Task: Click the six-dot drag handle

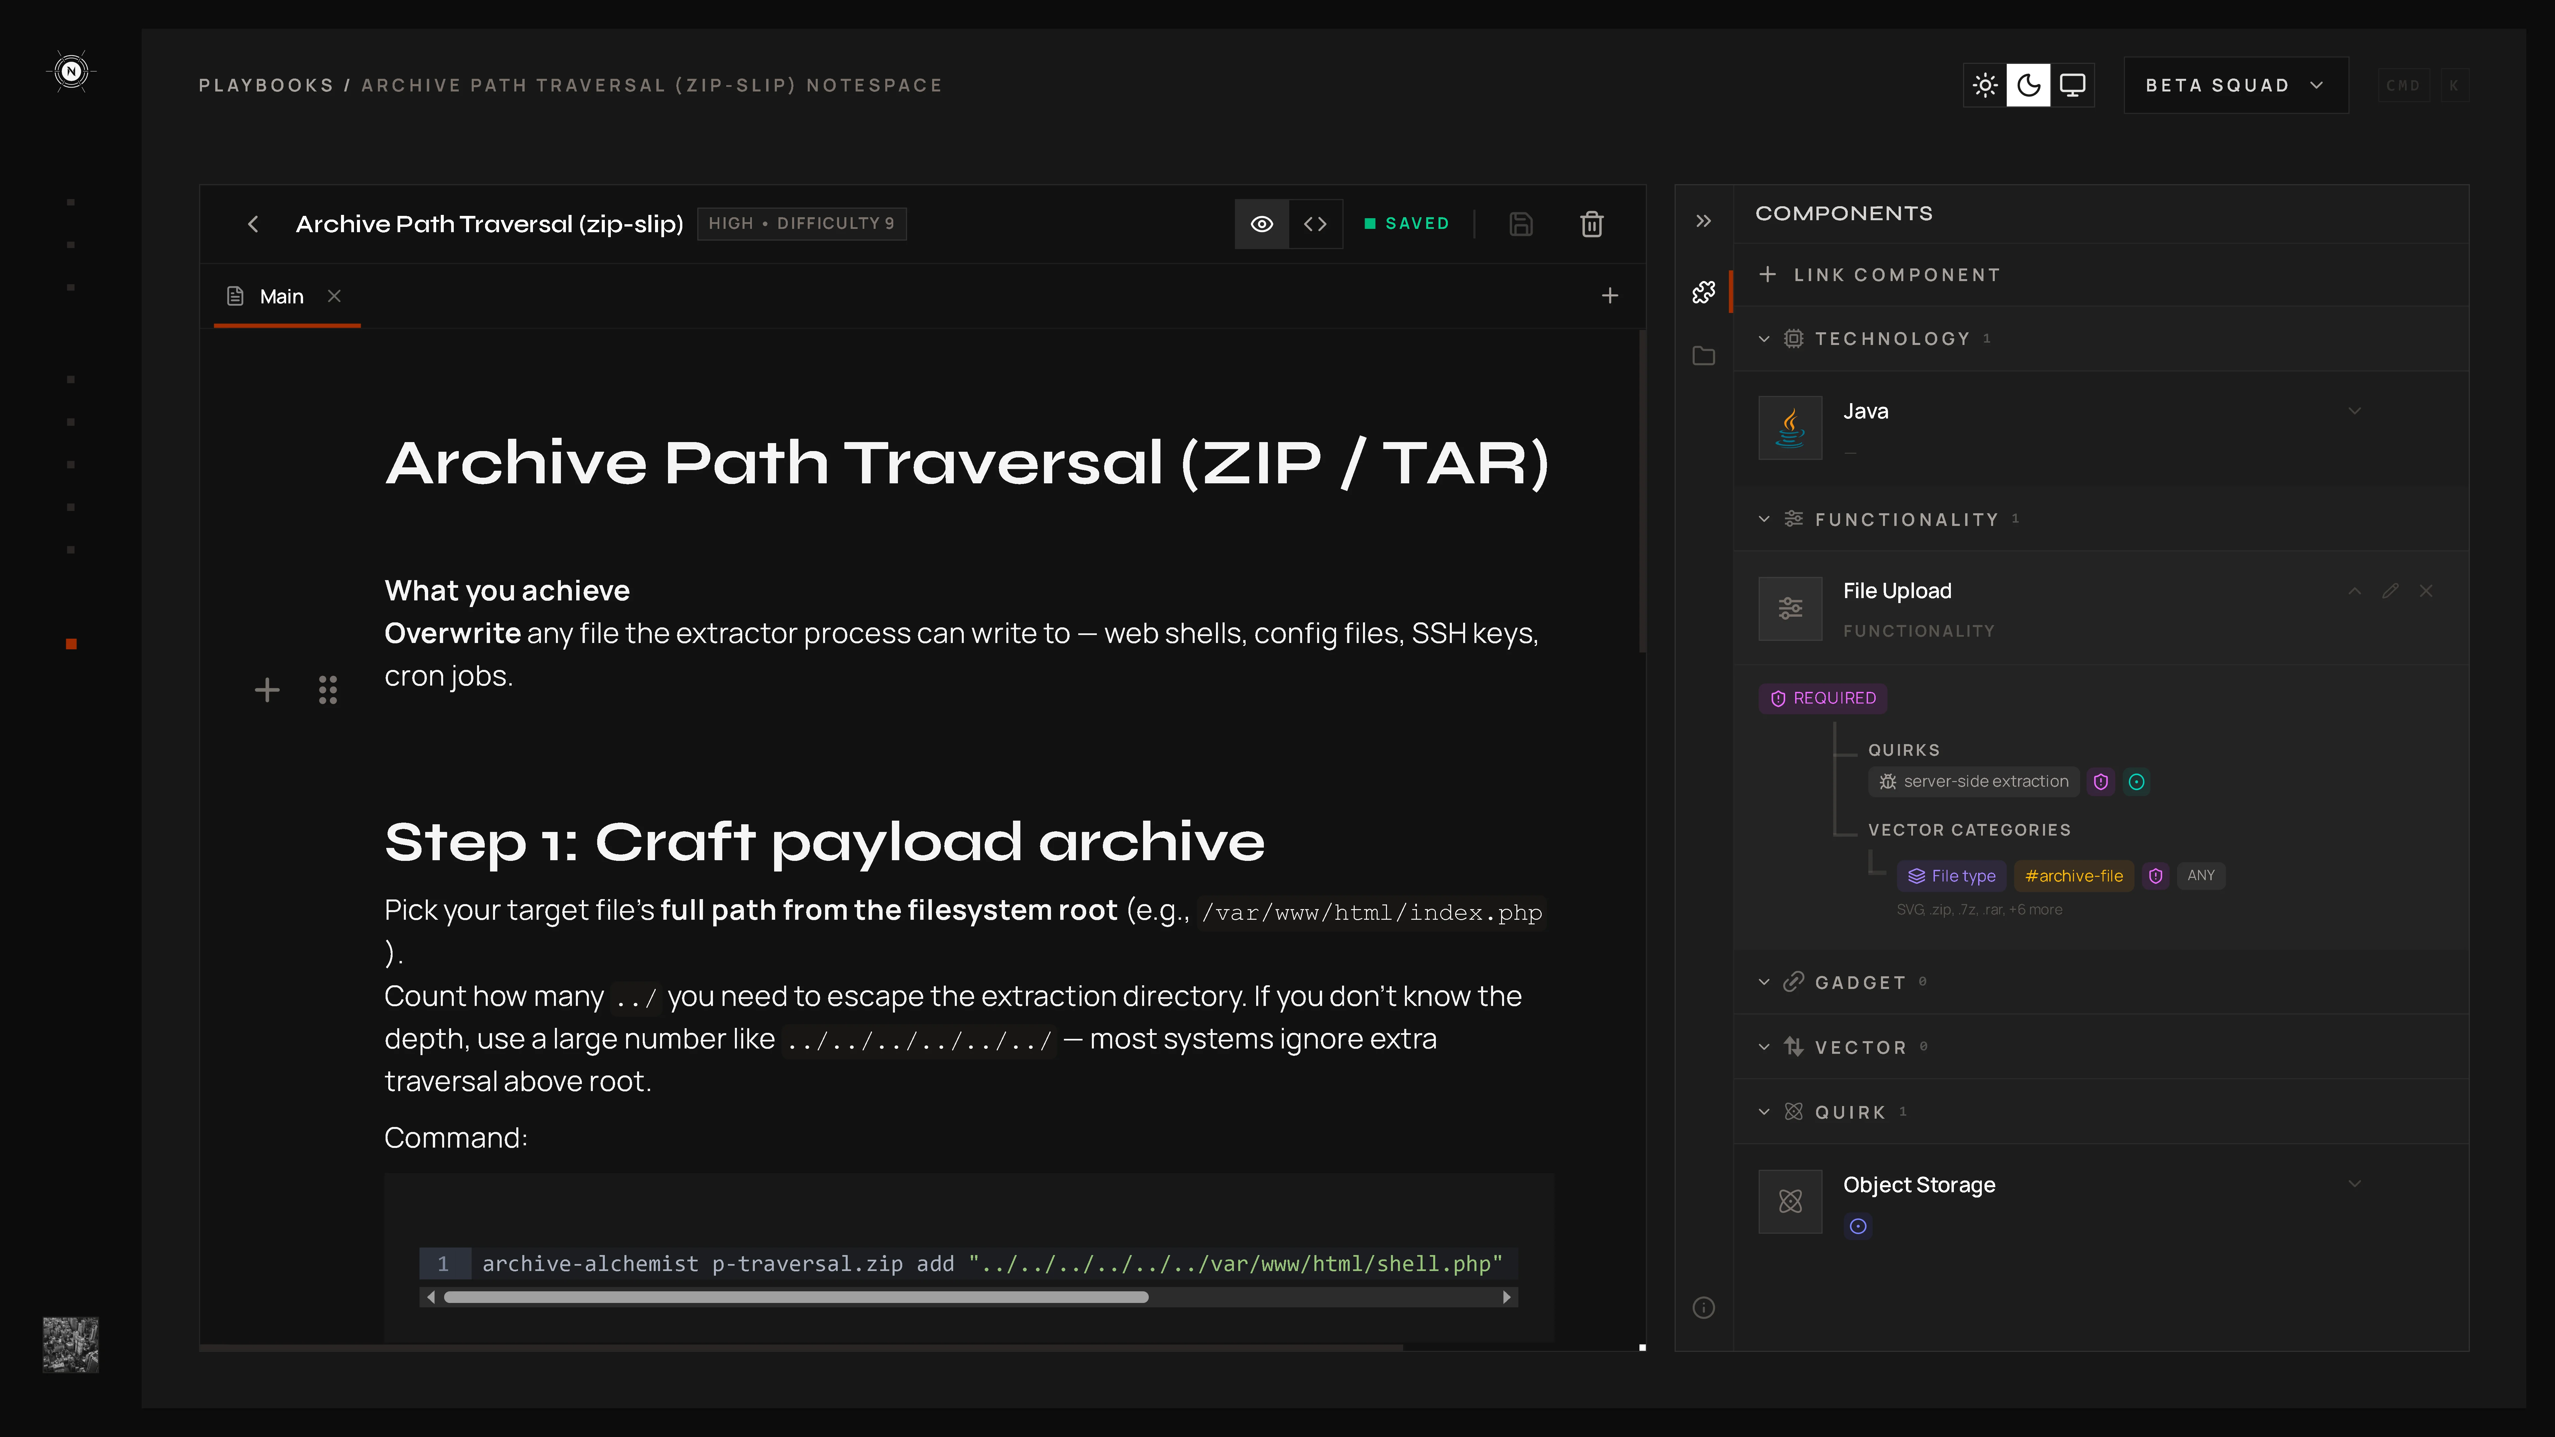Action: click(x=328, y=690)
